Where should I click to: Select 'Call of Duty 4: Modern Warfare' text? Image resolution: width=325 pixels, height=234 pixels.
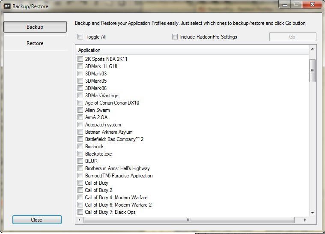click(x=116, y=198)
